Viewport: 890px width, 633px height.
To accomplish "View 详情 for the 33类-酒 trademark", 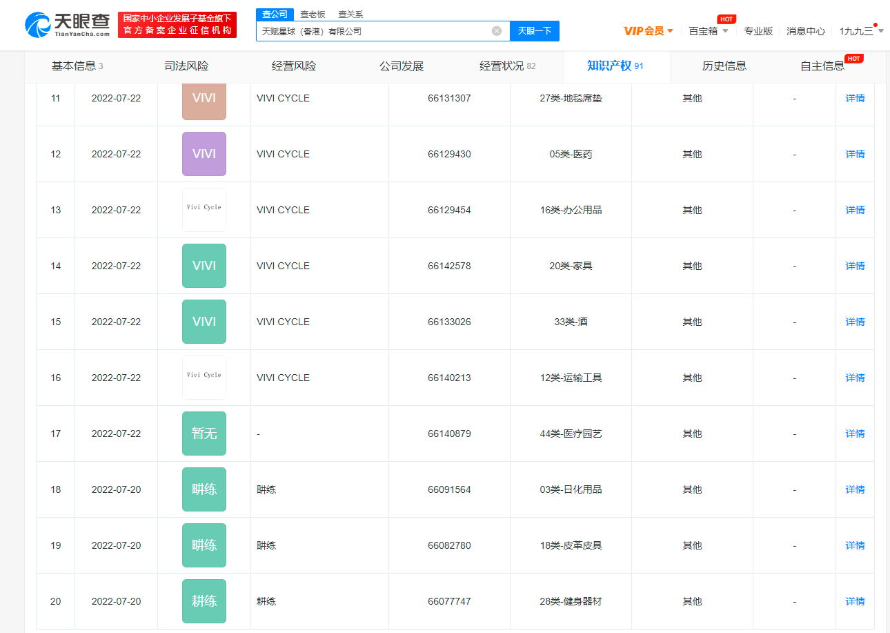I will tap(855, 322).
